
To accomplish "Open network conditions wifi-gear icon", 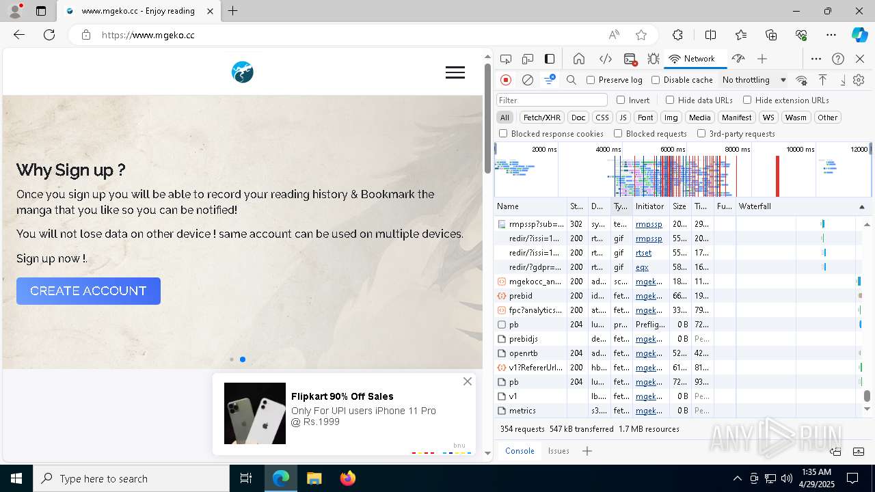I will [x=801, y=80].
